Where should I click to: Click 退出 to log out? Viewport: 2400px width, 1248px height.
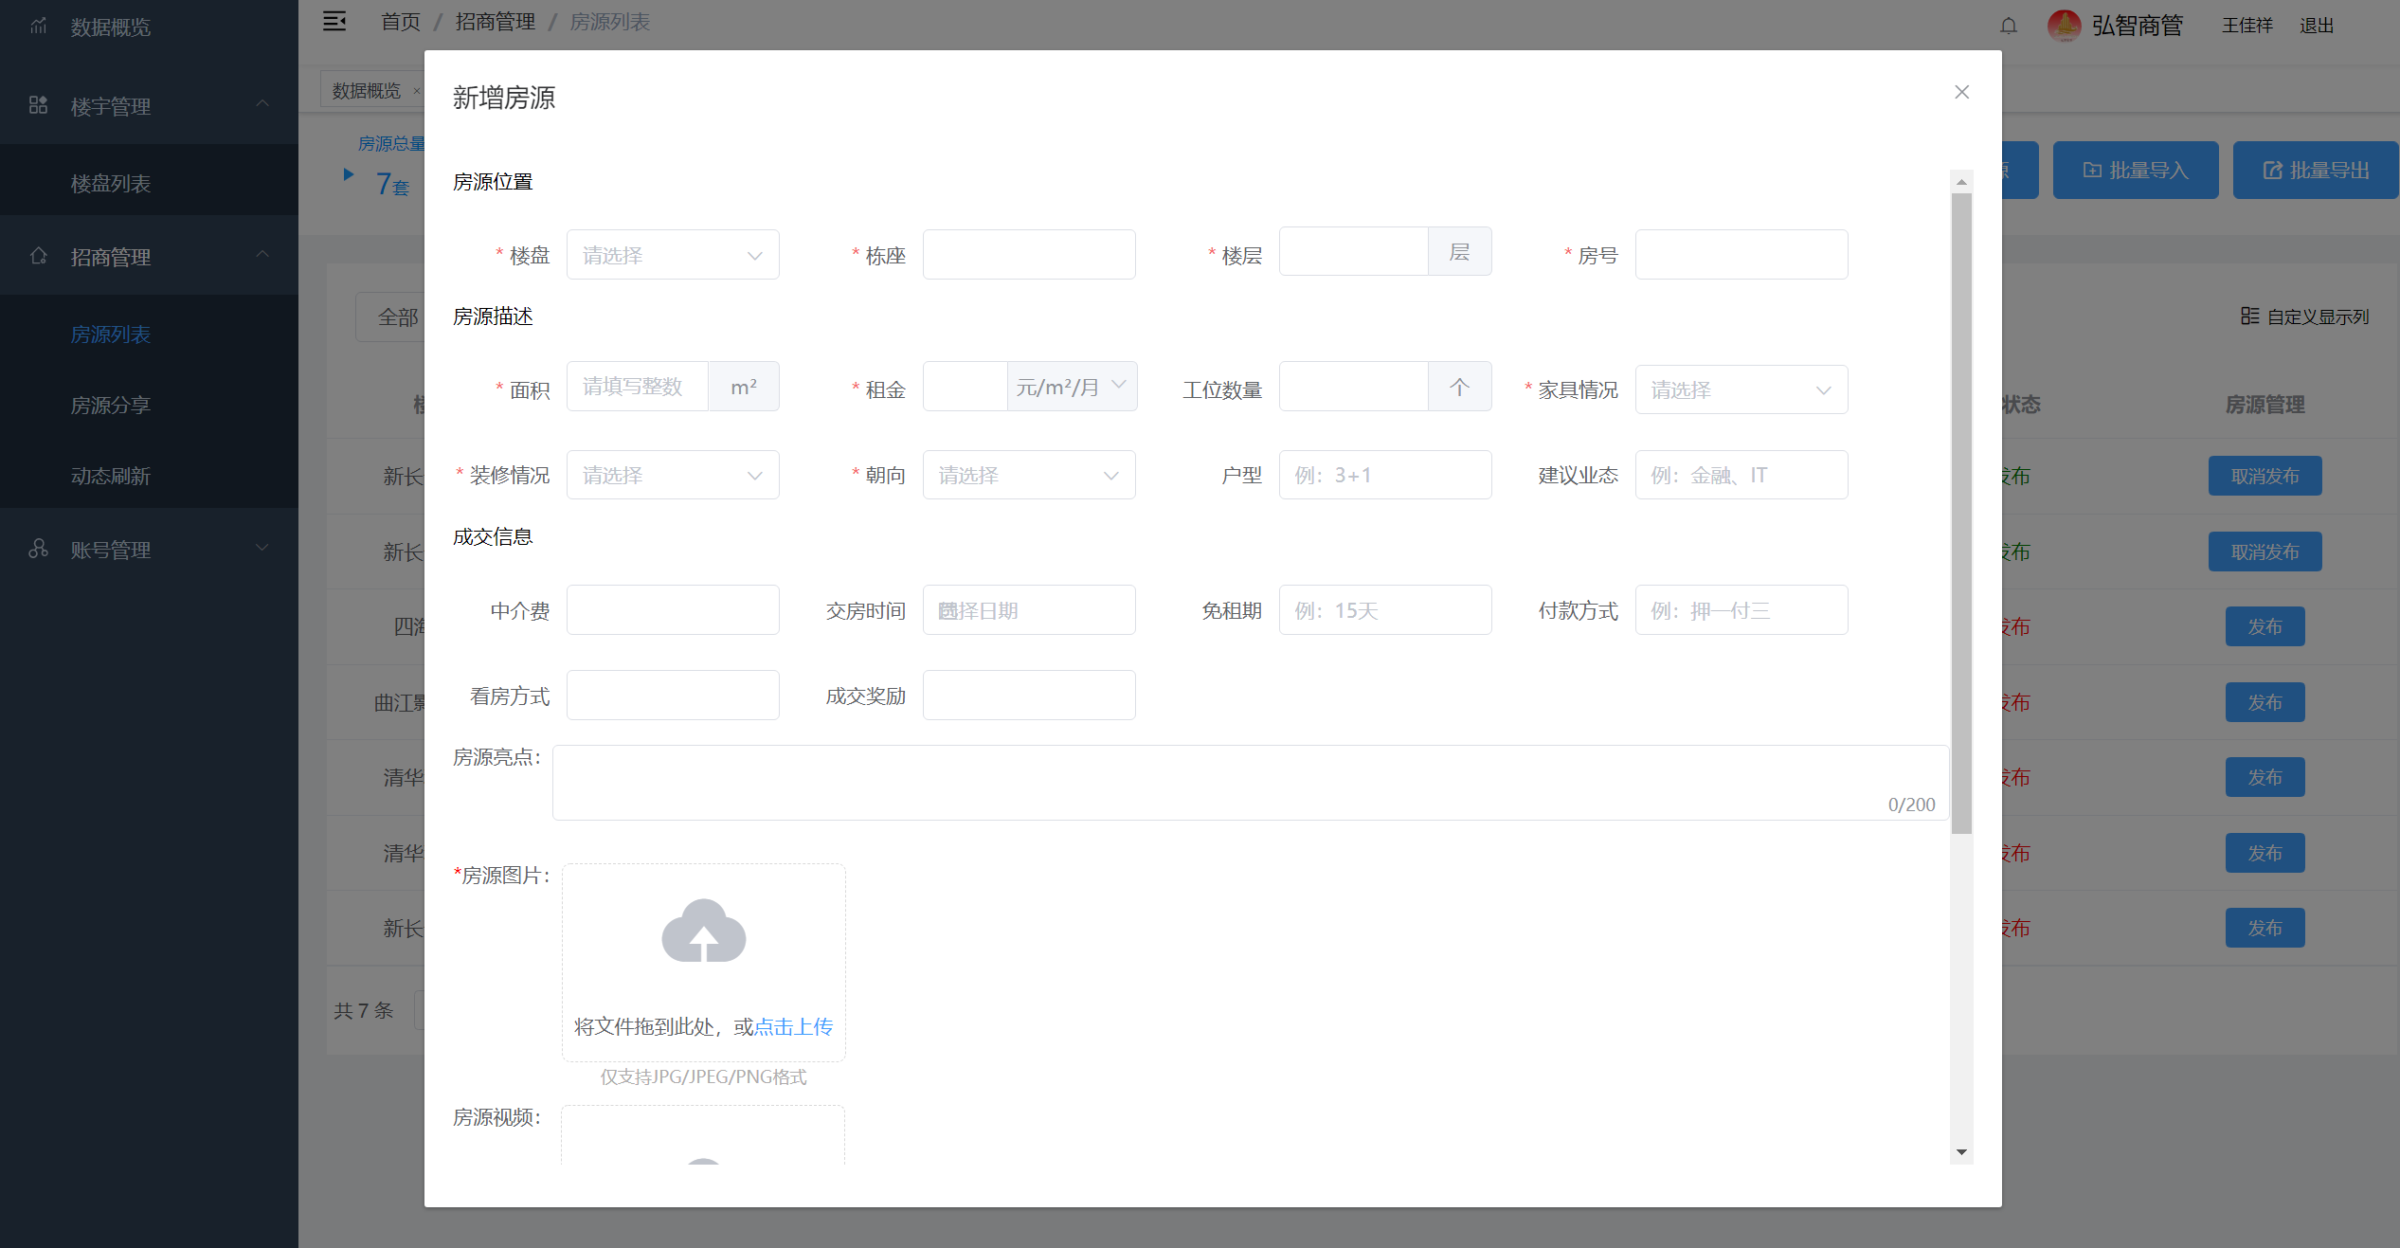(x=2316, y=26)
